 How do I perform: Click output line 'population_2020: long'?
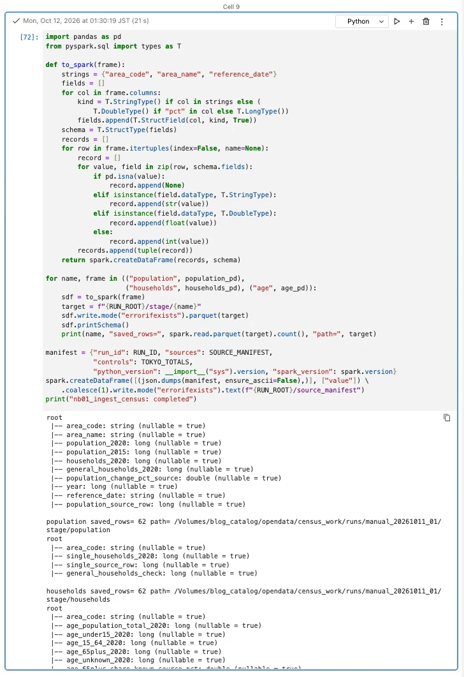(x=136, y=443)
